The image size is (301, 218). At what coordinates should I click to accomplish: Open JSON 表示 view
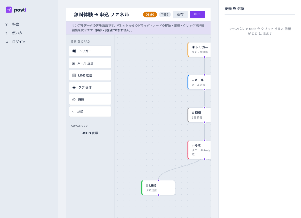(x=90, y=133)
